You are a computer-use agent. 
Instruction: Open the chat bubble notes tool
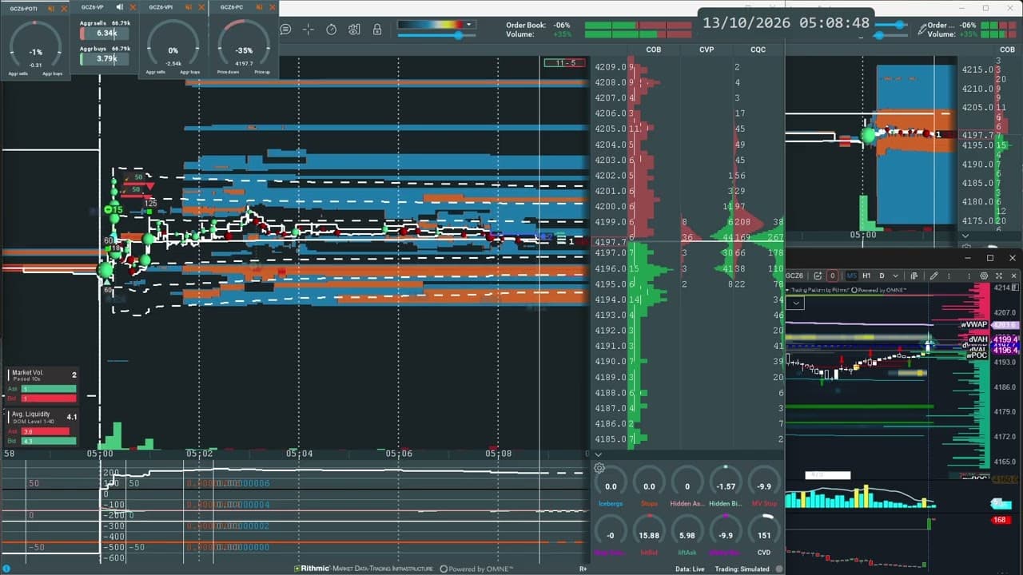tap(286, 30)
